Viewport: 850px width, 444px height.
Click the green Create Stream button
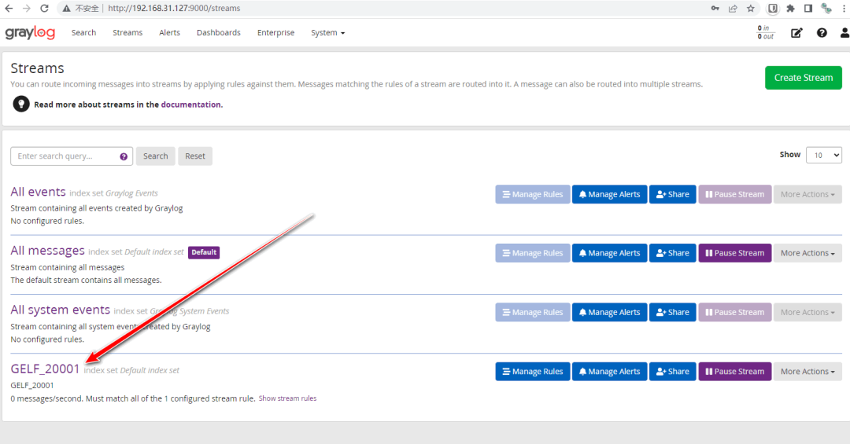coord(804,78)
